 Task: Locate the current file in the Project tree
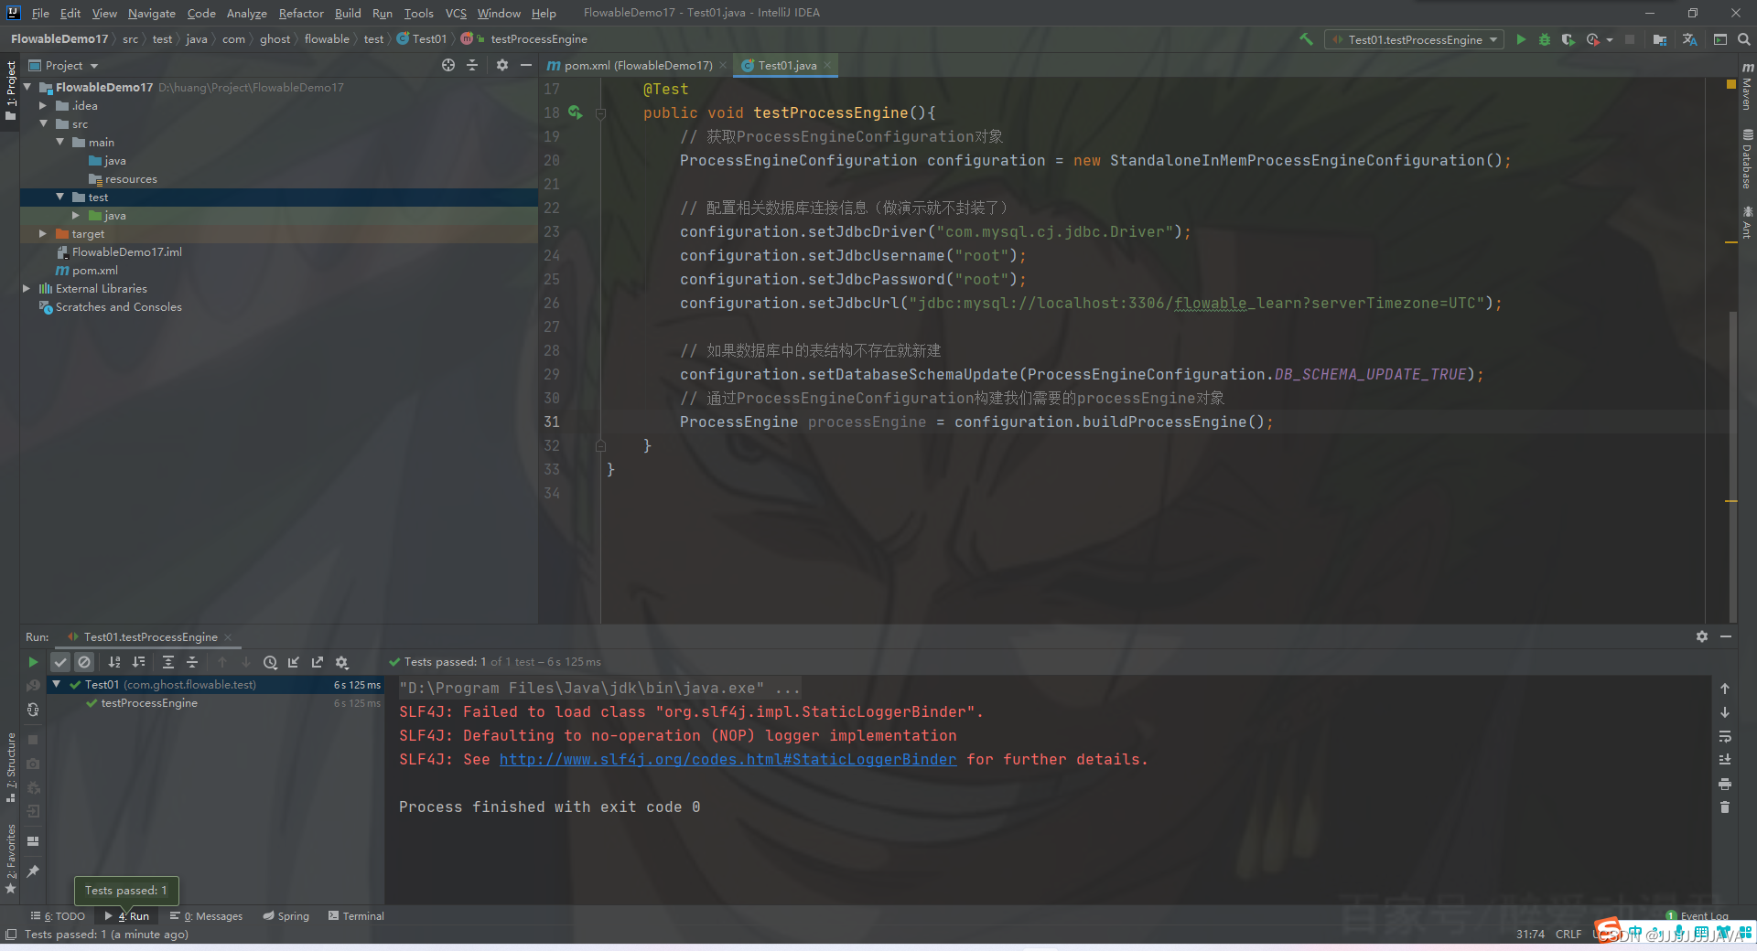click(448, 65)
